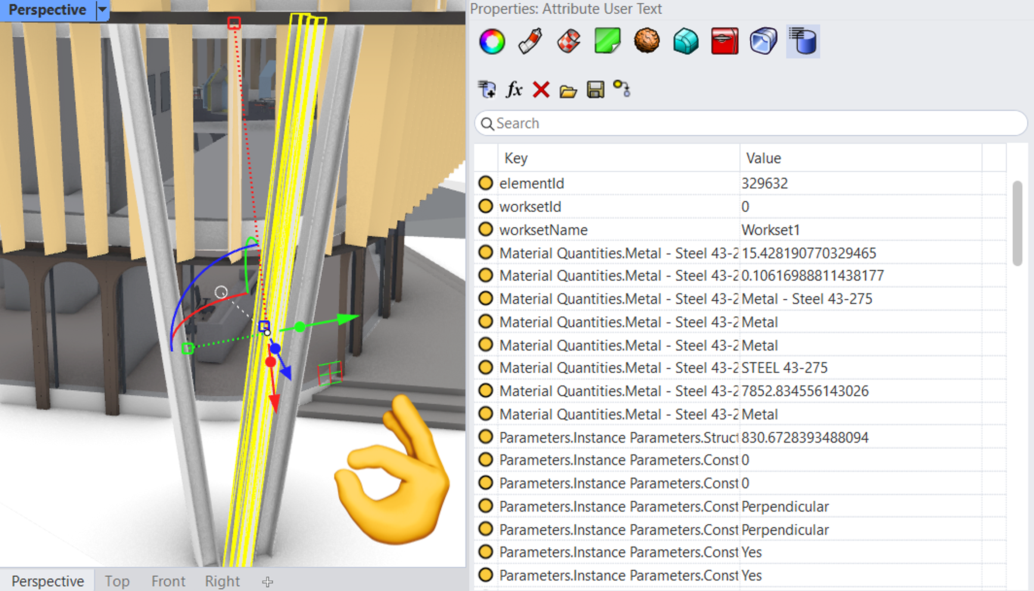Click the user text list scrollbar thumb
Screen dimensions: 1034x591
[x=1017, y=223]
